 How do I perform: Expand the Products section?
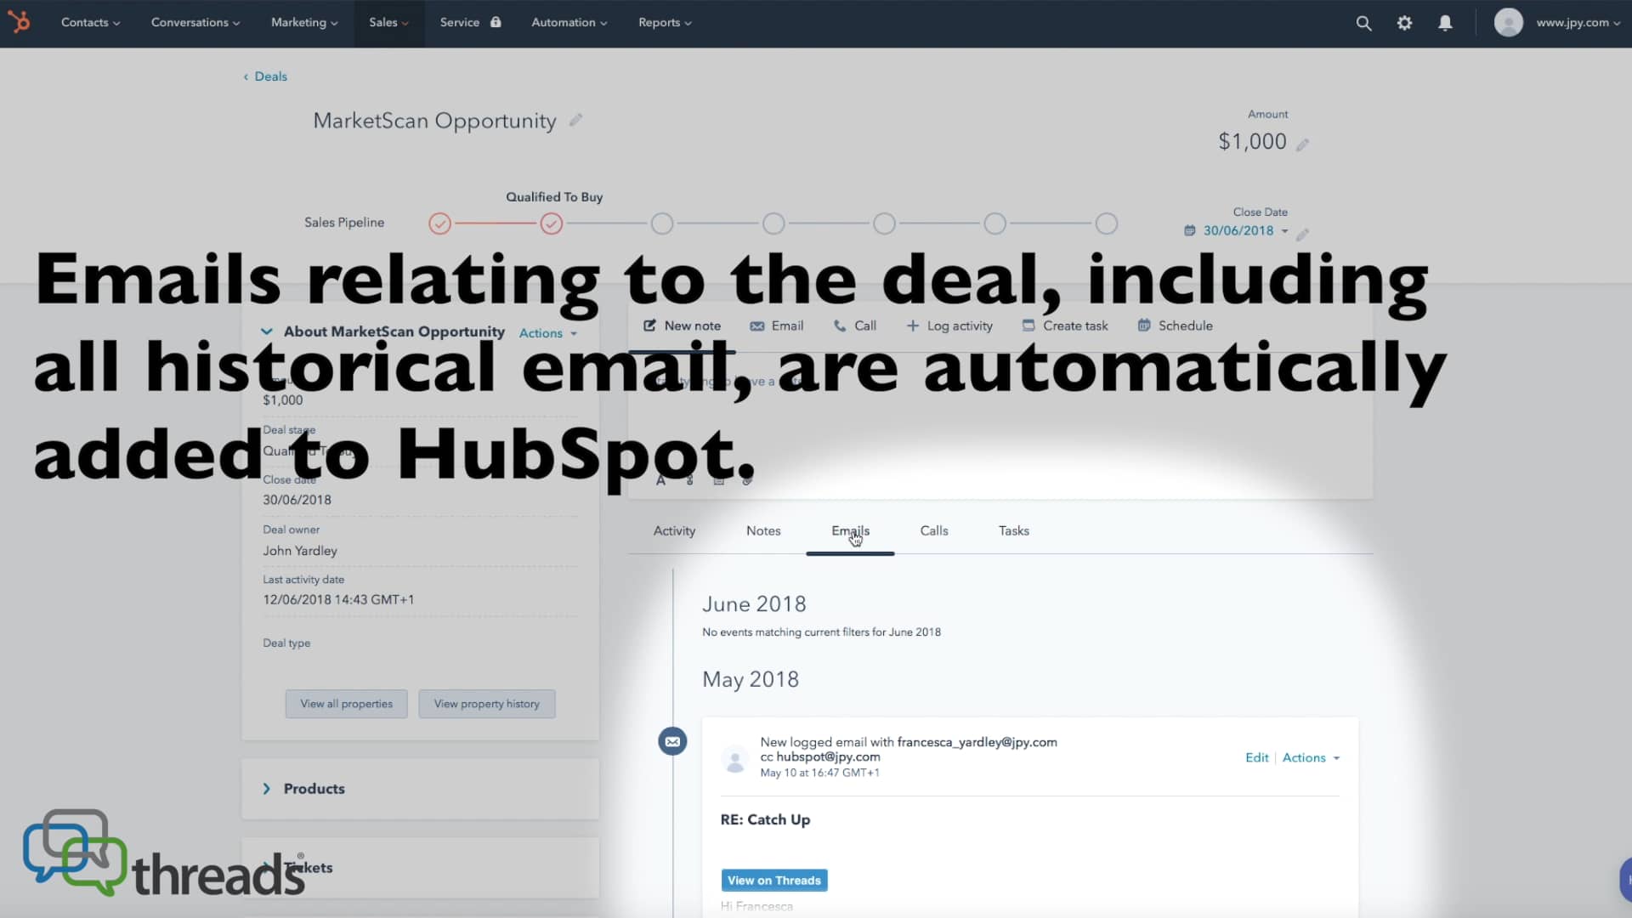tap(267, 789)
